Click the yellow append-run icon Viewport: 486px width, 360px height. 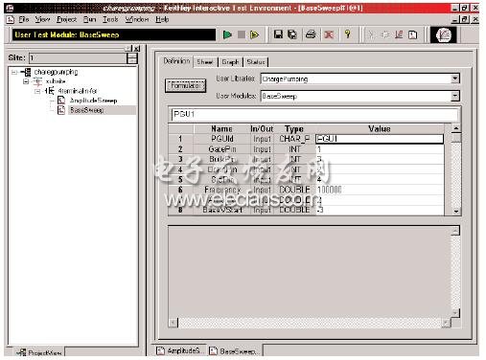[x=255, y=34]
